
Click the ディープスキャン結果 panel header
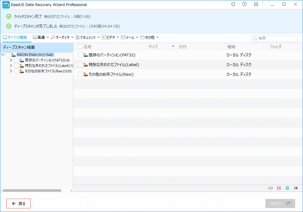coord(37,47)
